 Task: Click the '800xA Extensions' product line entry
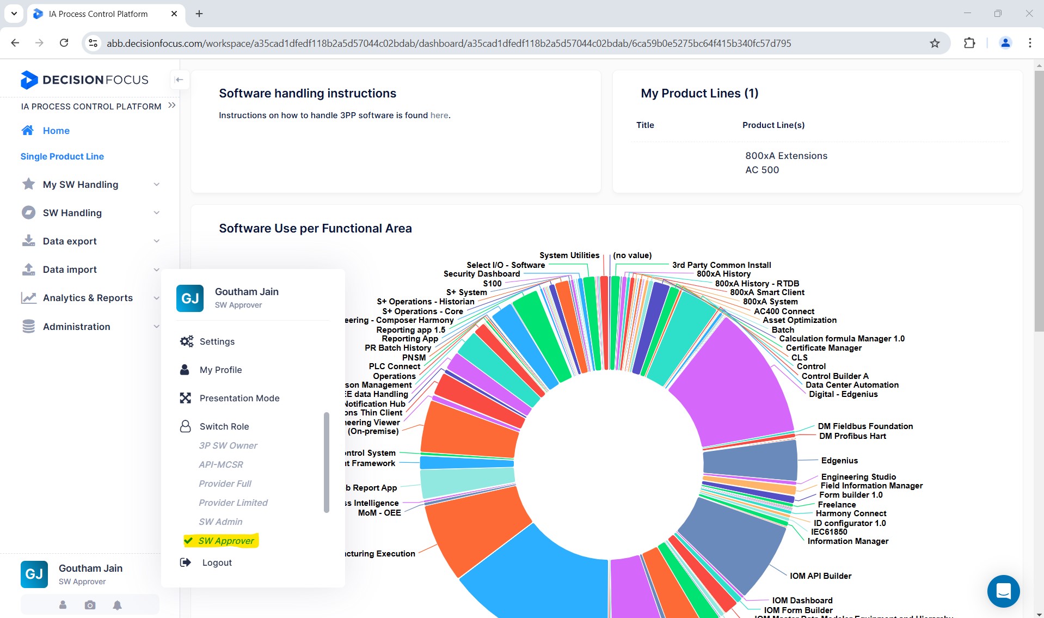pos(786,156)
